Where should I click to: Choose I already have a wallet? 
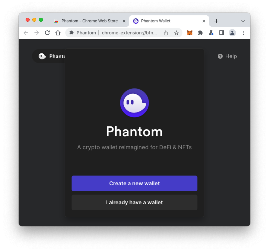coord(134,202)
